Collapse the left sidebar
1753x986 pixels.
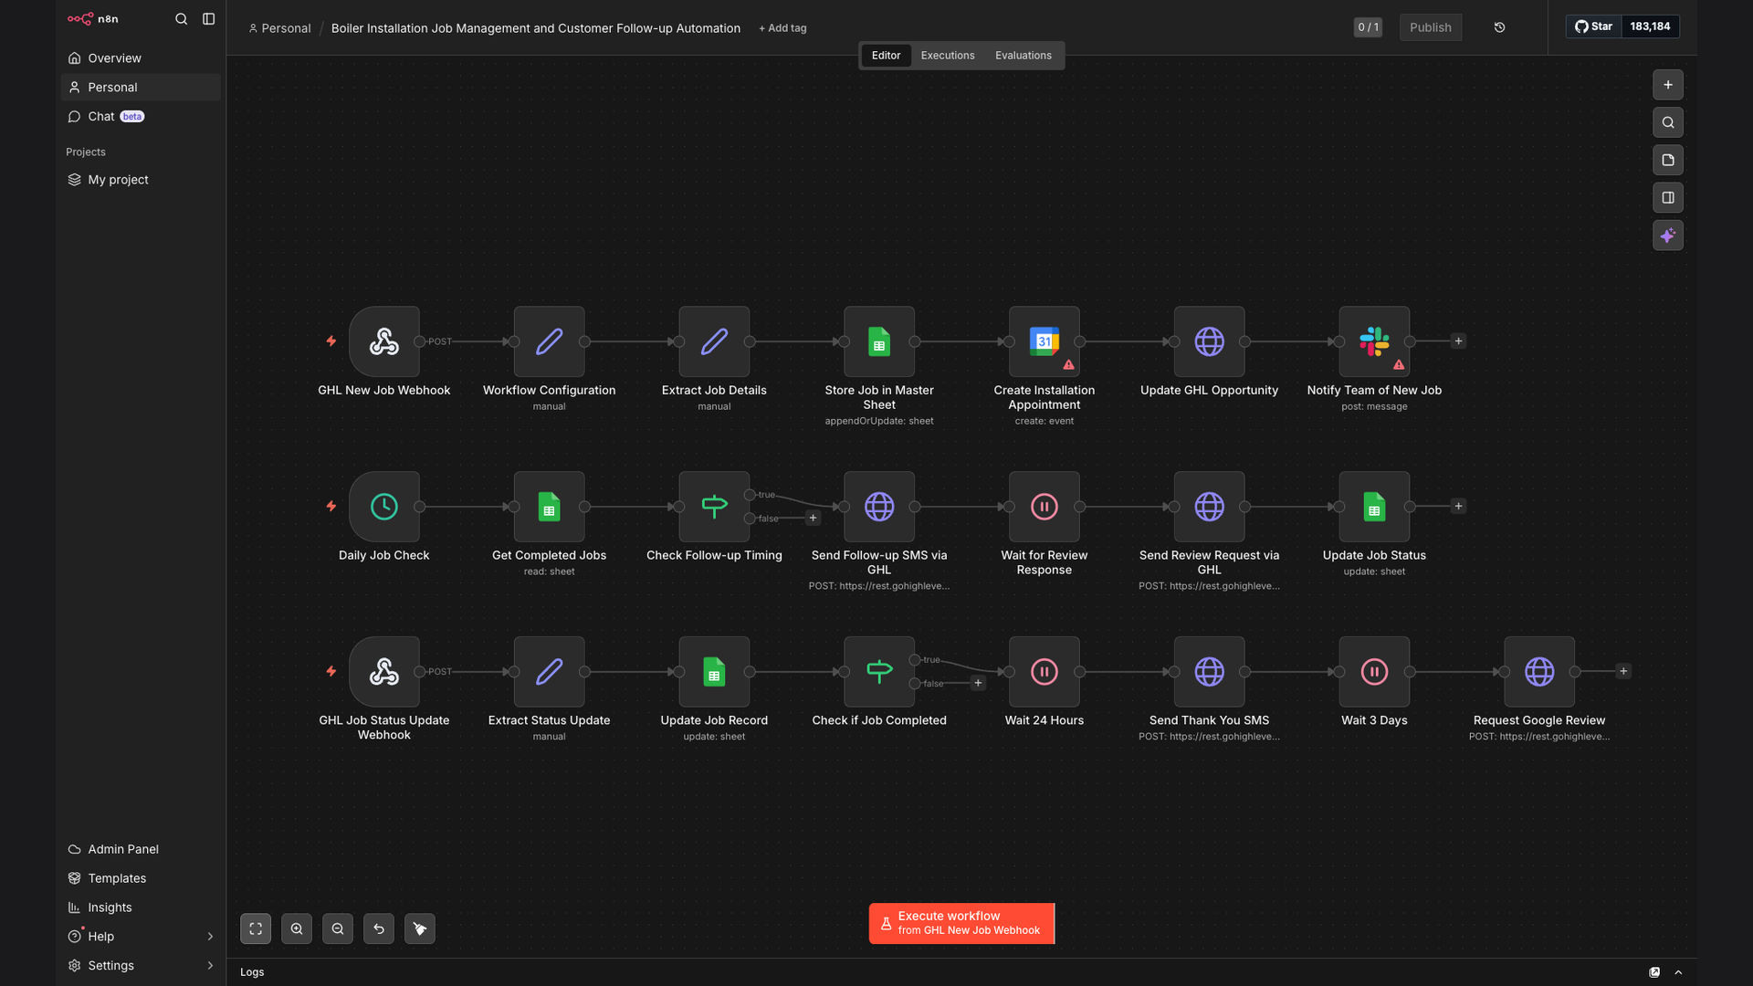208,19
